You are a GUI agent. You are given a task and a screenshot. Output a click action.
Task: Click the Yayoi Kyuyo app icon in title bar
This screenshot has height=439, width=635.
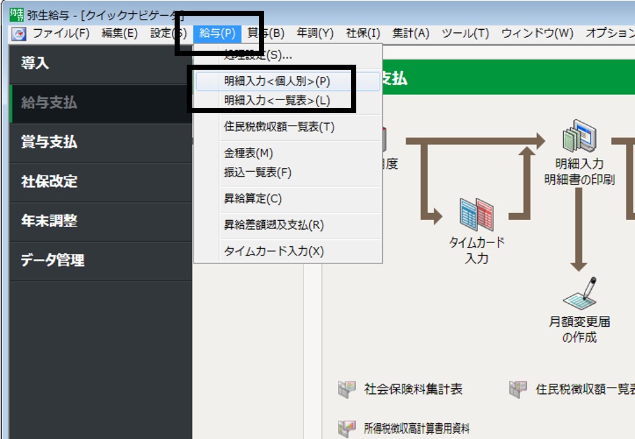coord(17,15)
